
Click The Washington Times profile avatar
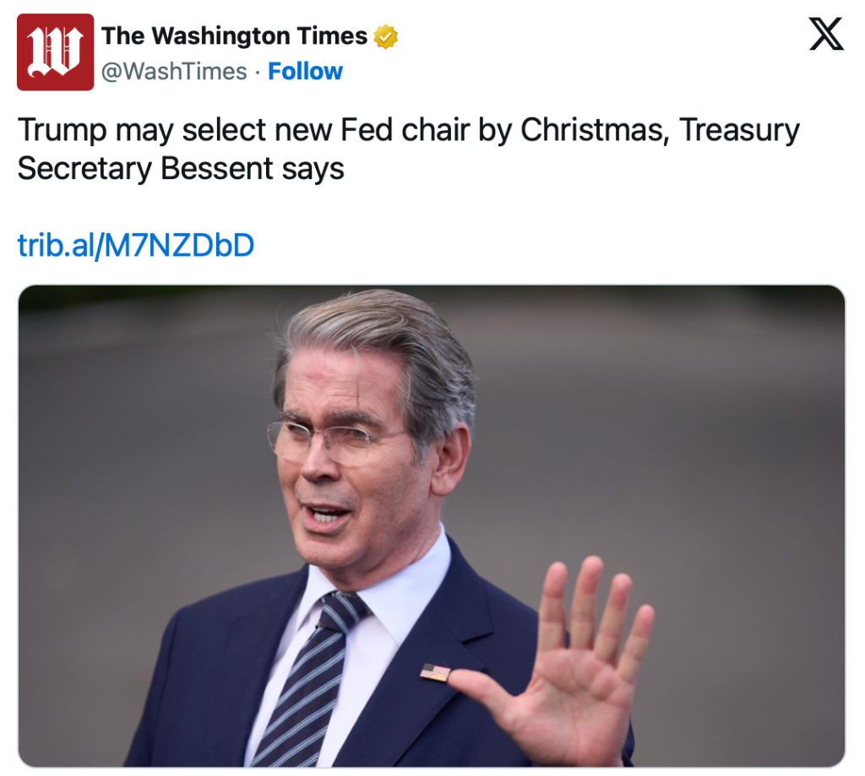click(x=55, y=52)
